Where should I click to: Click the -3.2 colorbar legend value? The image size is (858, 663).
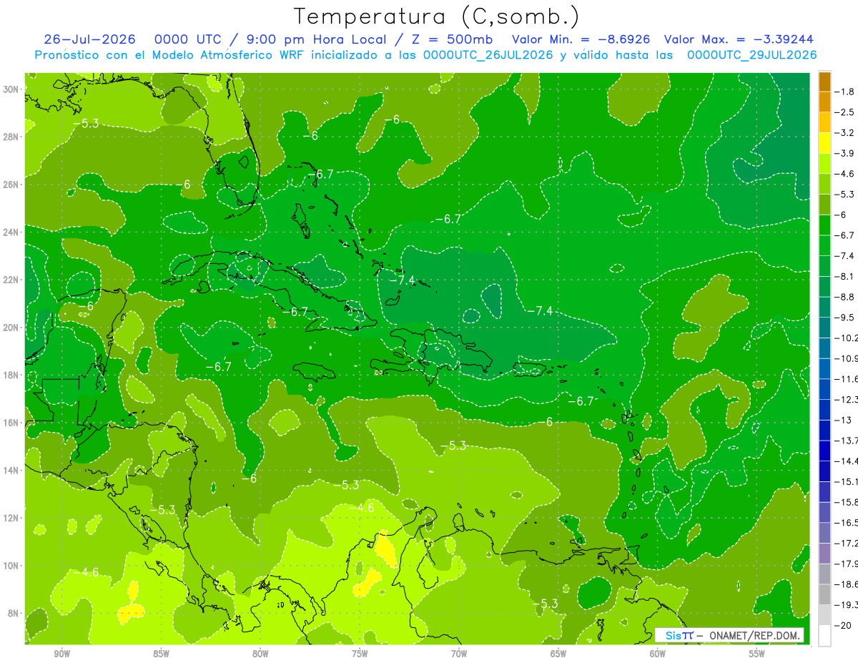pyautogui.click(x=844, y=132)
